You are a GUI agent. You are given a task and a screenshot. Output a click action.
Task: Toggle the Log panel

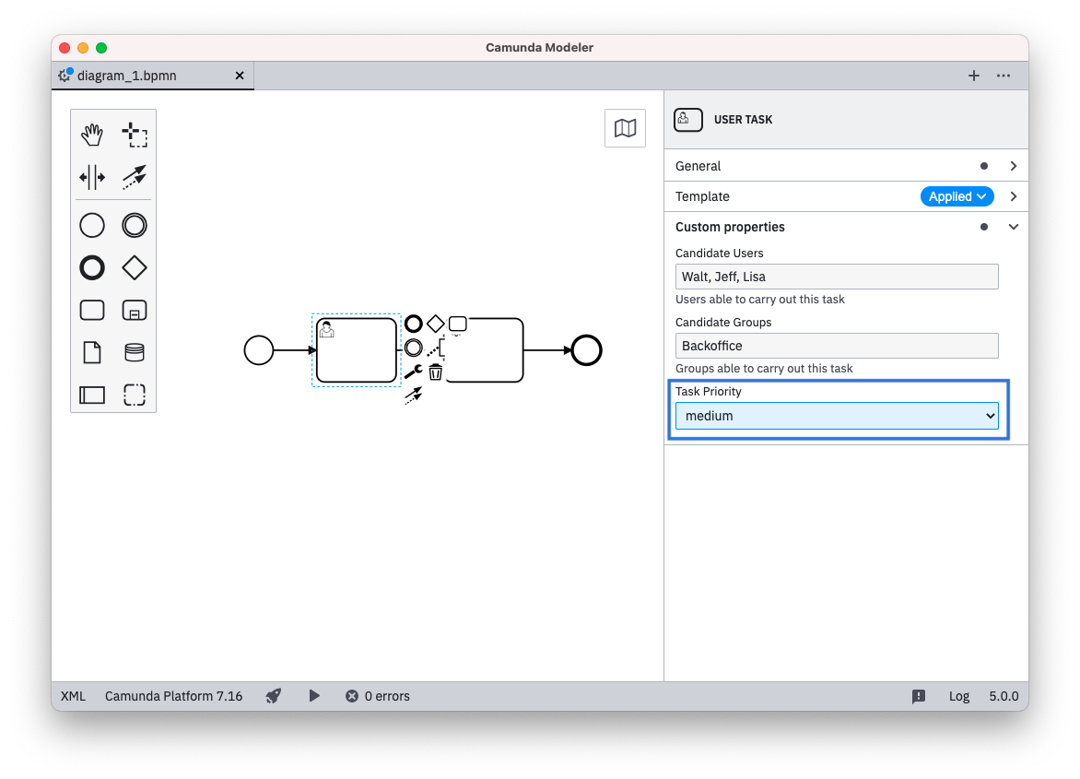tap(959, 696)
